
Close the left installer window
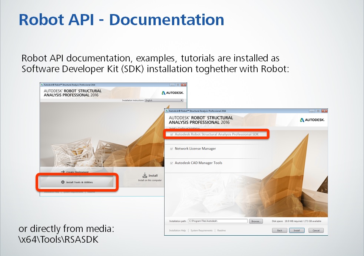(183, 85)
